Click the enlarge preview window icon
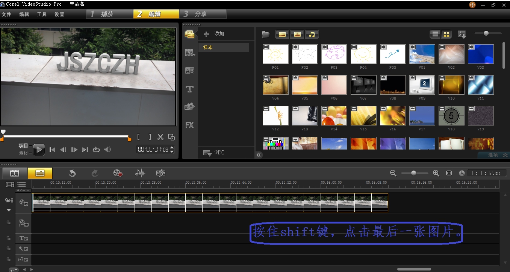Viewport: 510px width, 272px height. click(171, 137)
